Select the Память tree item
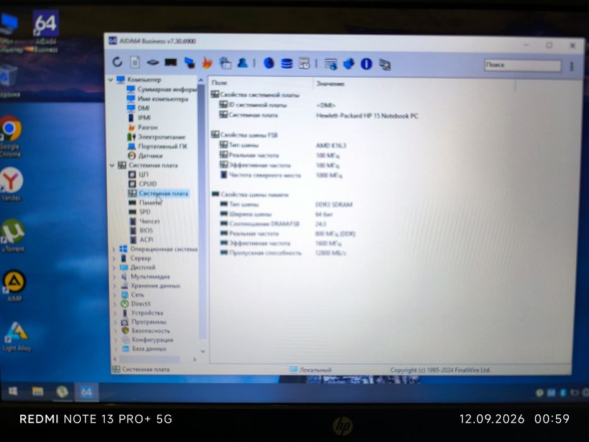The width and height of the screenshot is (589, 442). [x=145, y=203]
